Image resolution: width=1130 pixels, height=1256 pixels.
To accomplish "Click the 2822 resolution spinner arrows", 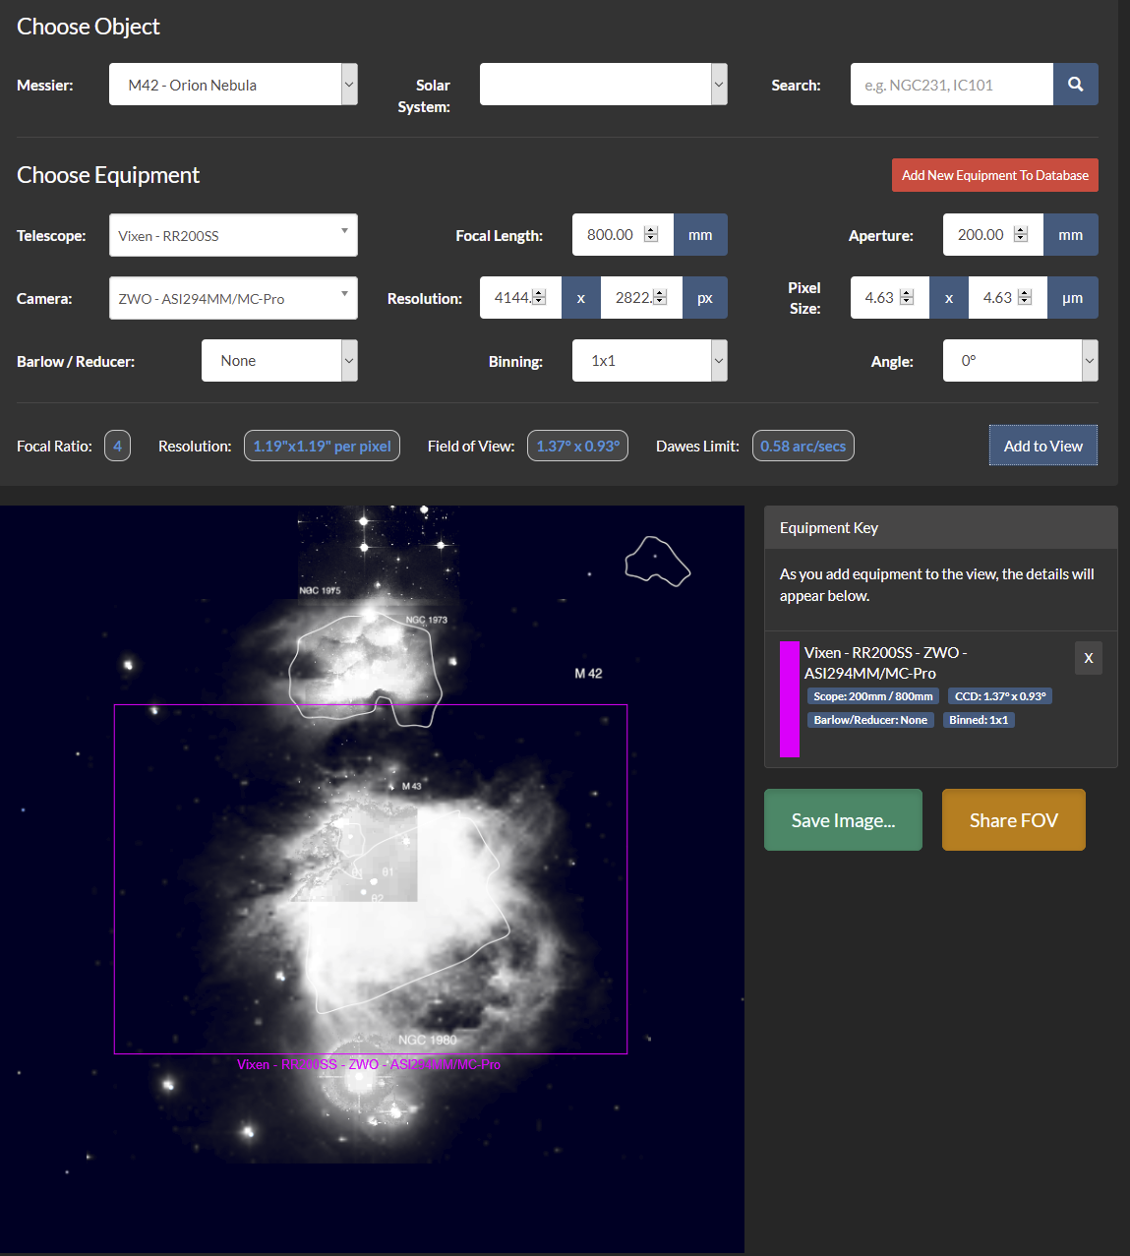I will (x=660, y=297).
